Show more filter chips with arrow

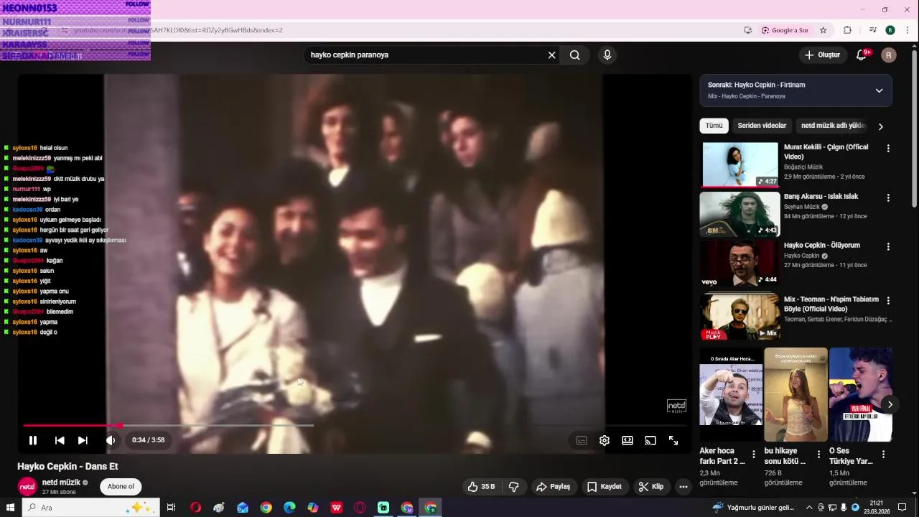point(880,126)
